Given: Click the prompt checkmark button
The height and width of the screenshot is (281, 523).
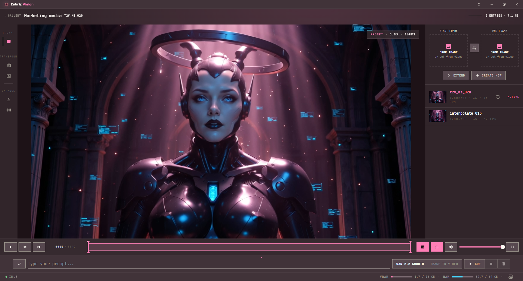Looking at the screenshot, I should click(x=19, y=264).
